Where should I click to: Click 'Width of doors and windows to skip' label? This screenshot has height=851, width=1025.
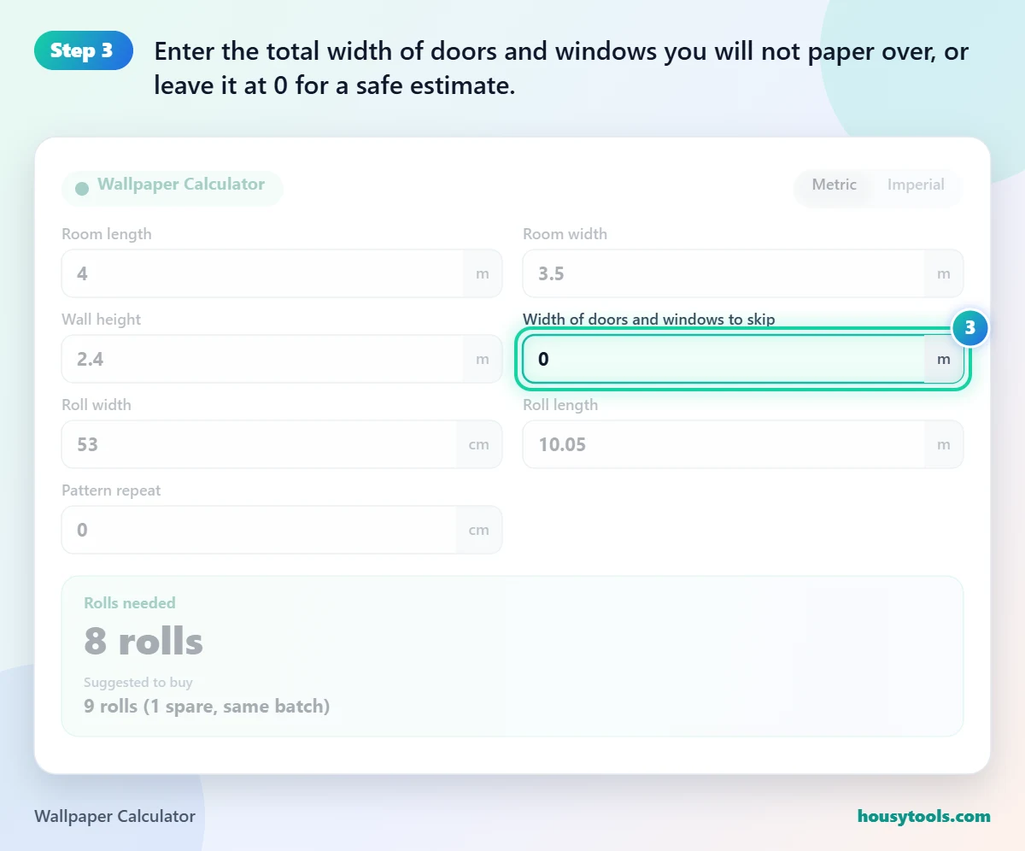click(649, 320)
